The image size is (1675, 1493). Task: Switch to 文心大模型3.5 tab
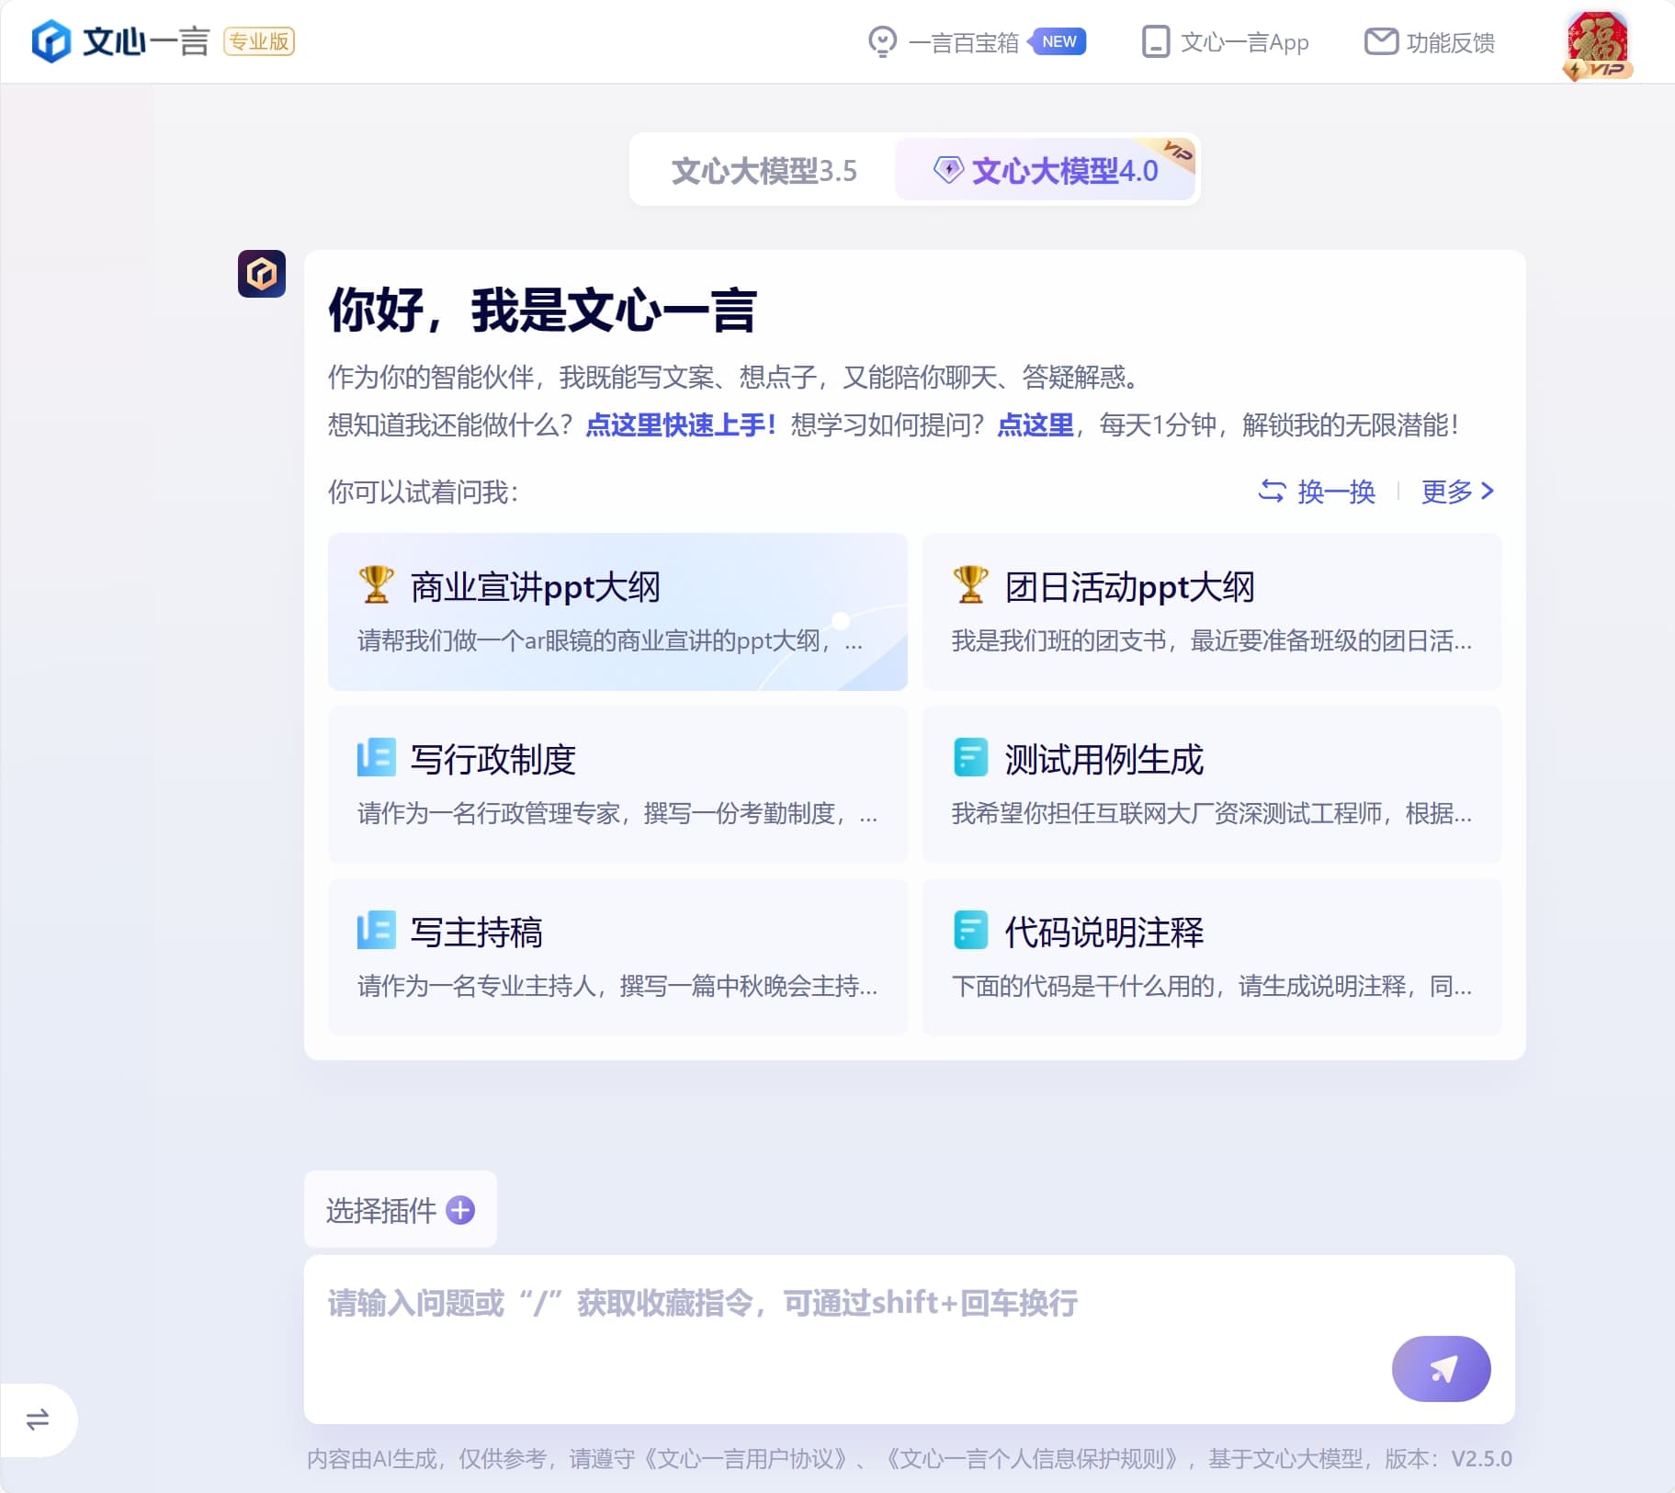[x=764, y=171]
